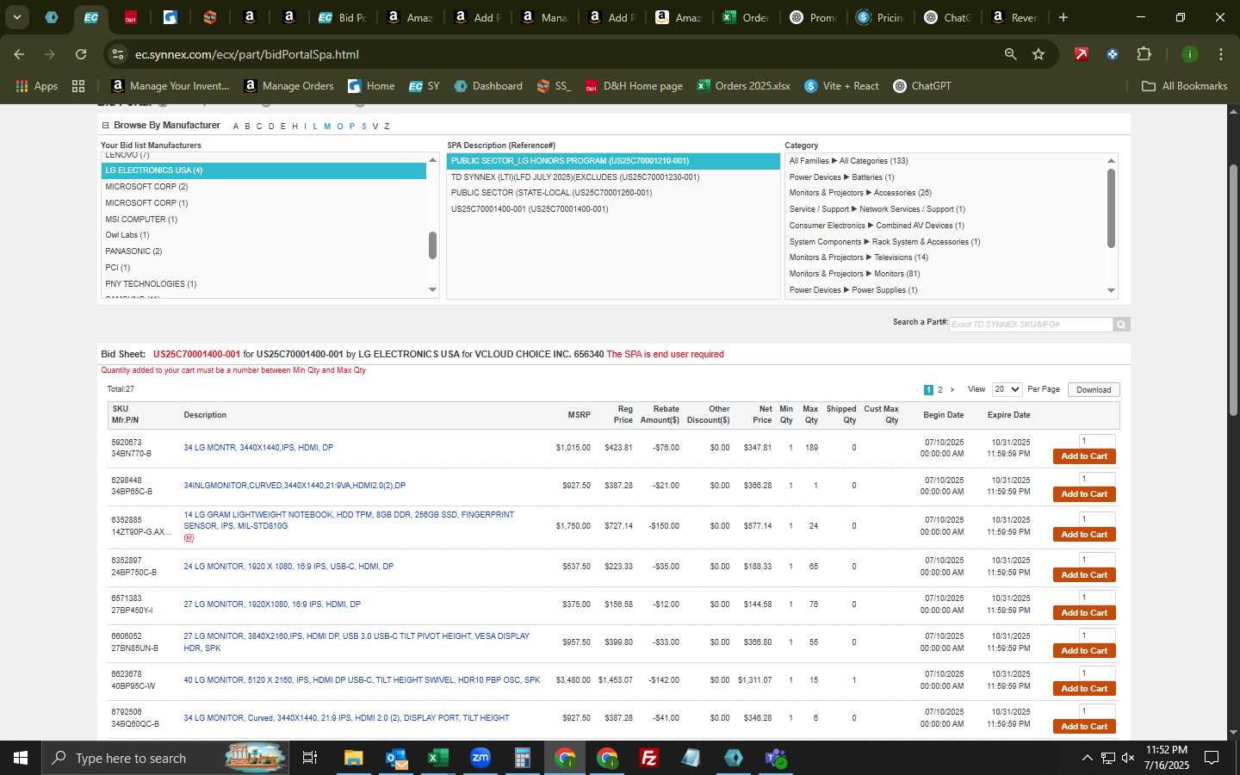Reload the page with the refresh icon
This screenshot has width=1240, height=775.
[81, 54]
